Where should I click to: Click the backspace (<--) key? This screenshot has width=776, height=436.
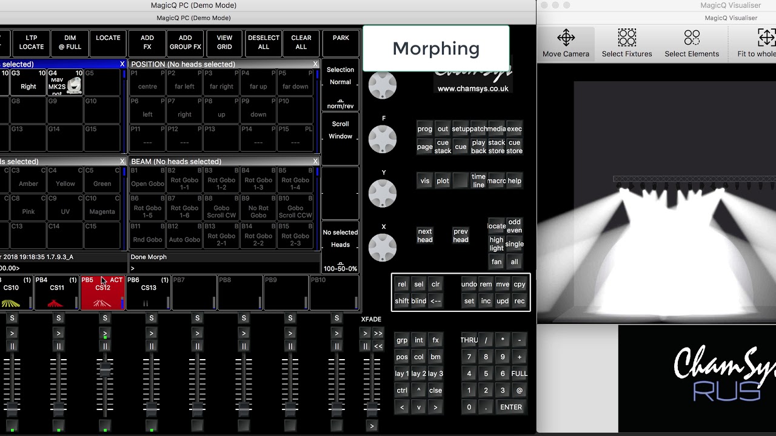click(x=435, y=301)
